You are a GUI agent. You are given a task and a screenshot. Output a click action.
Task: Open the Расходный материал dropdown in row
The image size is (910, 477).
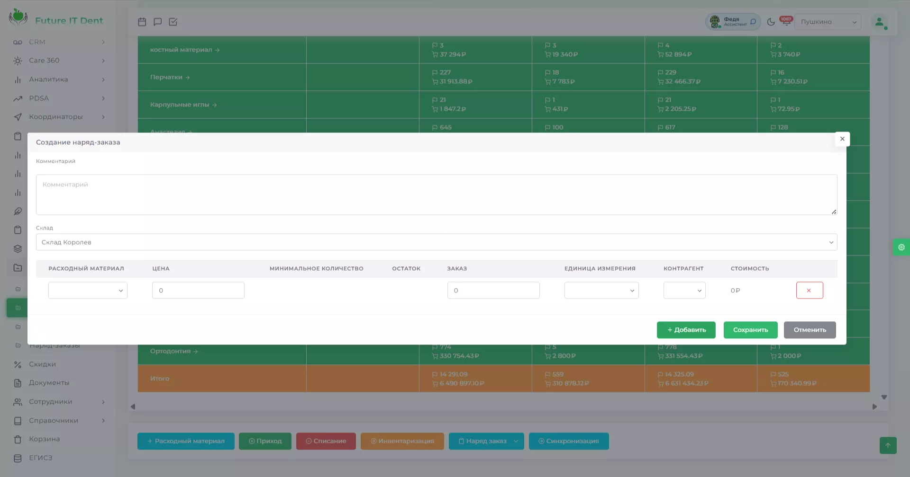click(88, 290)
